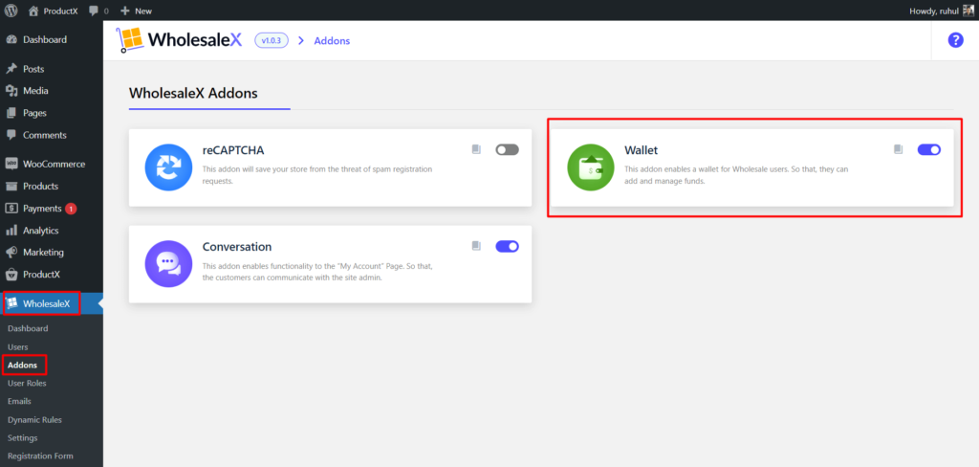The height and width of the screenshot is (467, 979).
Task: Click the v1.0.3 version badge
Action: (x=271, y=40)
